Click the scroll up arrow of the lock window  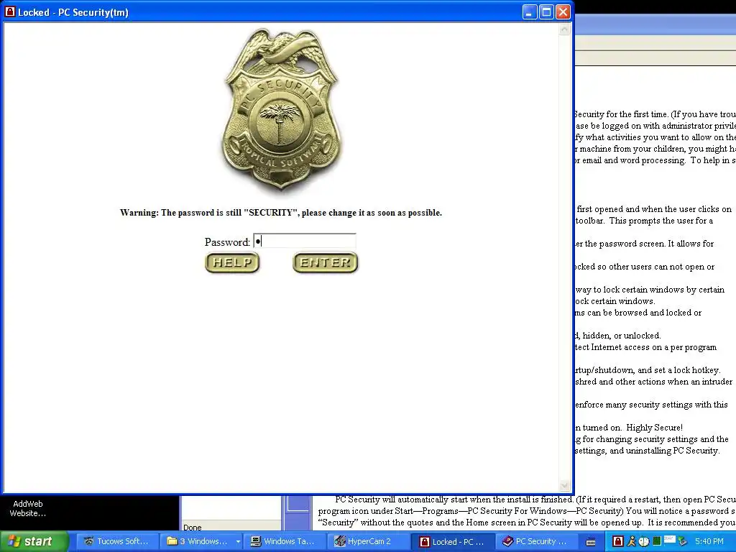coord(564,29)
